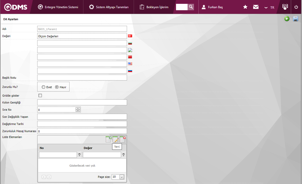Click the Russian language value field
The height and width of the screenshot is (184, 302).
click(82, 71)
